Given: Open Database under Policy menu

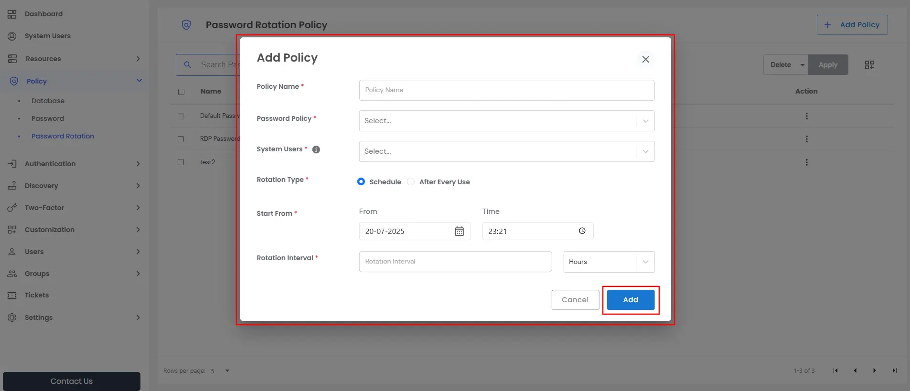Looking at the screenshot, I should (48, 101).
